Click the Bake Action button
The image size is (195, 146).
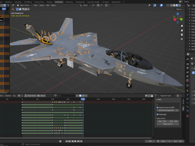tap(168, 124)
